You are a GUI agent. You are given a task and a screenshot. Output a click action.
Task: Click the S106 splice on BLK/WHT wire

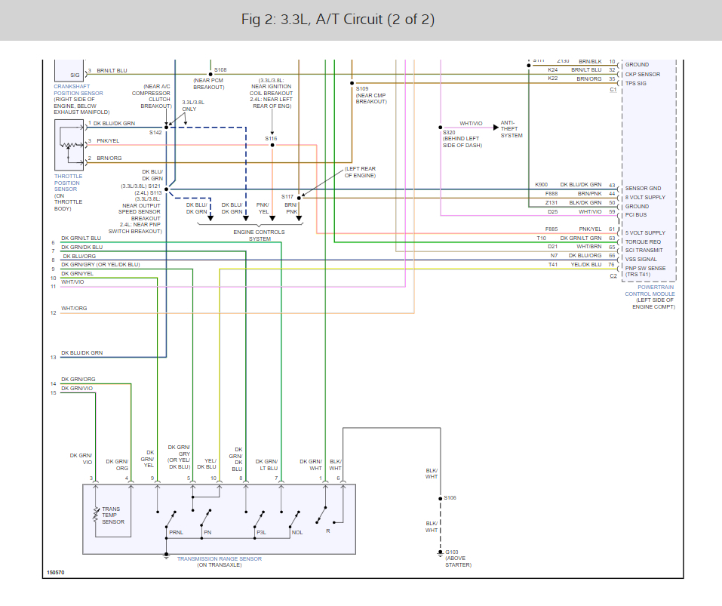[441, 498]
